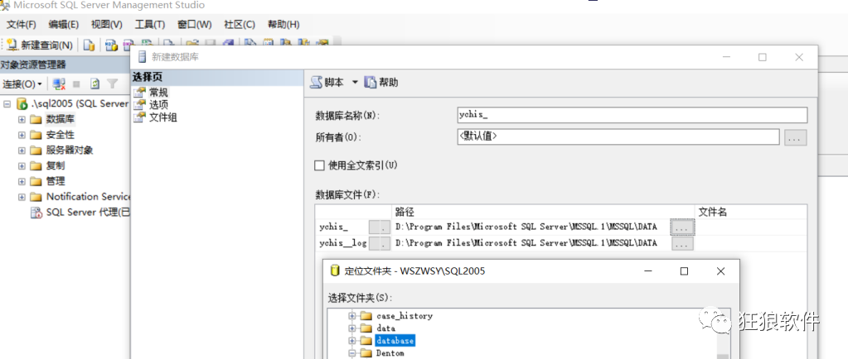Select the 选项 page

pyautogui.click(x=158, y=104)
